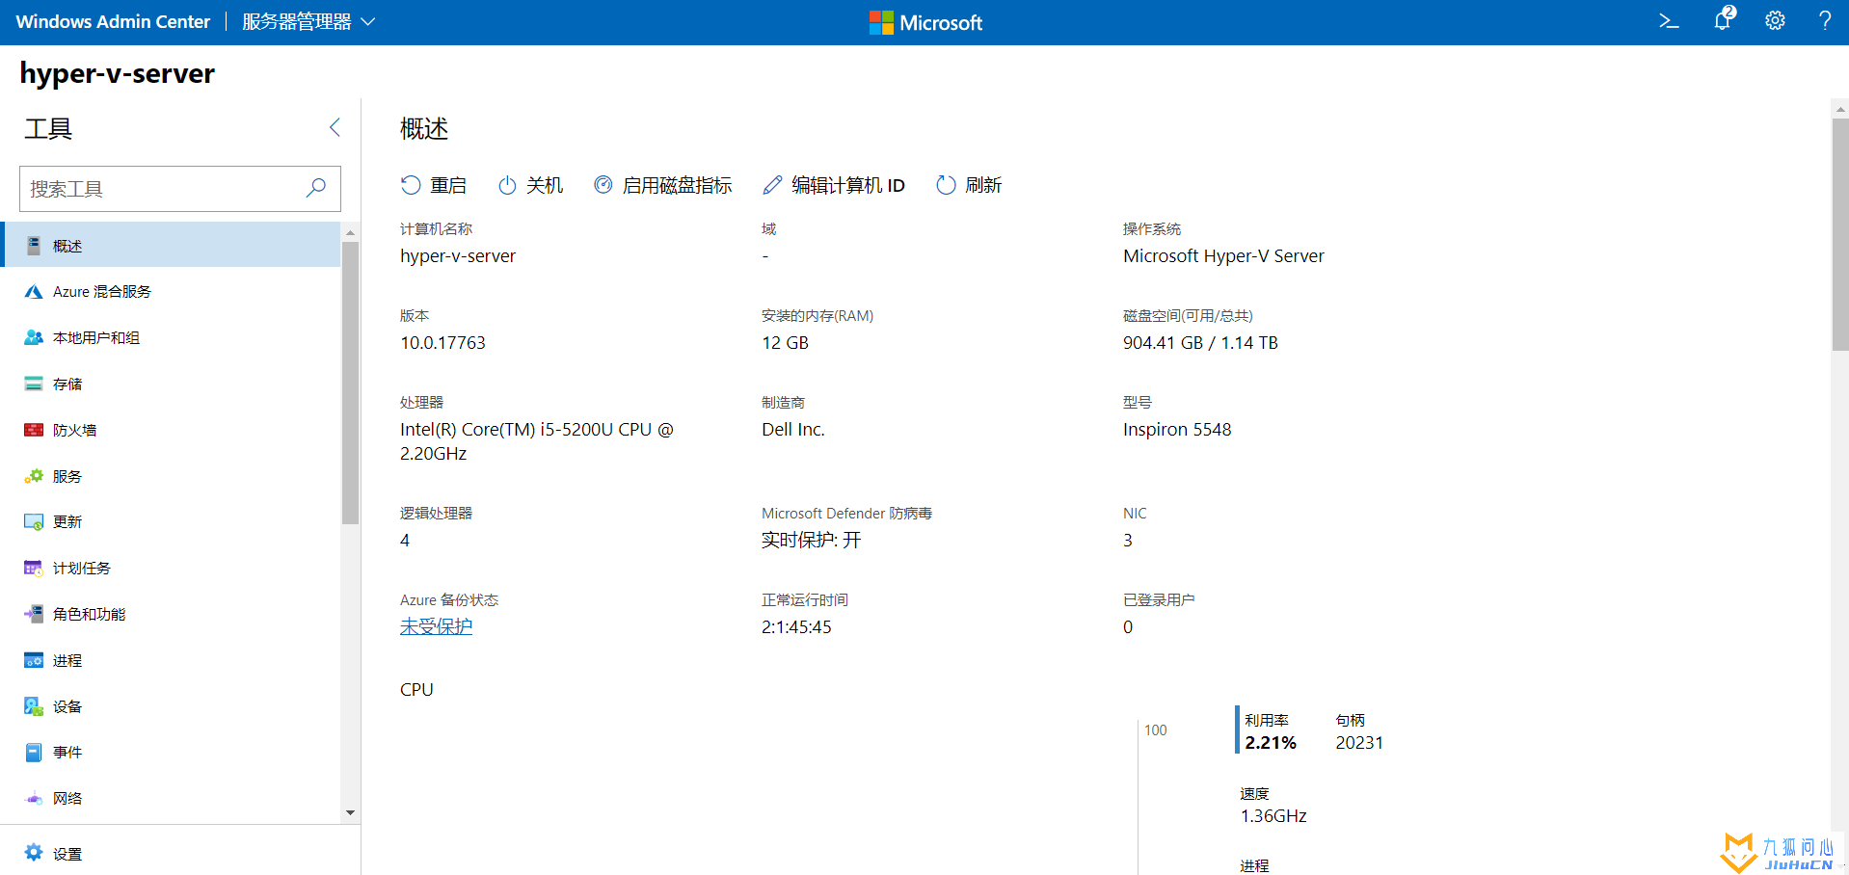Viewport: 1849px width, 875px height.
Task: Open the 服务 tool
Action: (172, 477)
